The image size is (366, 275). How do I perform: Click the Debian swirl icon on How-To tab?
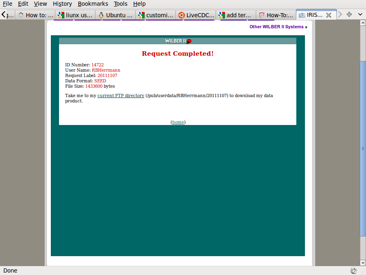(262, 15)
